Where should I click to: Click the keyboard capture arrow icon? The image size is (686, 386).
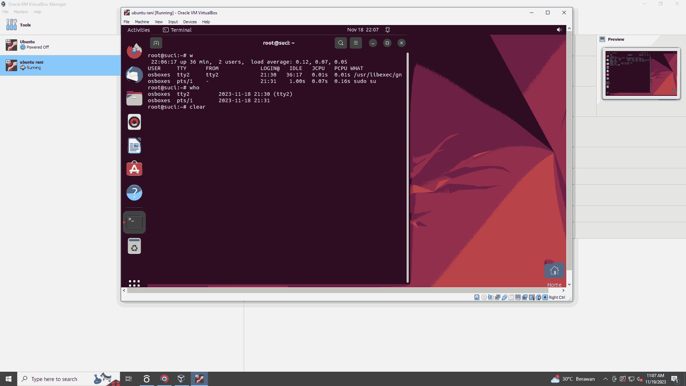pyautogui.click(x=545, y=297)
